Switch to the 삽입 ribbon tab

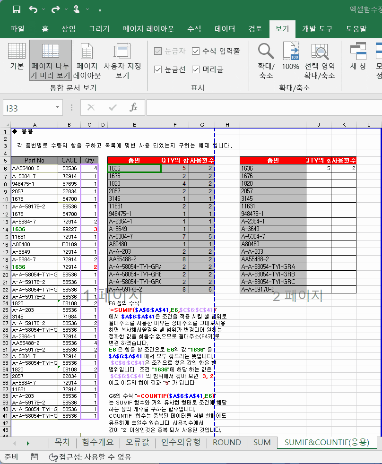(x=69, y=29)
